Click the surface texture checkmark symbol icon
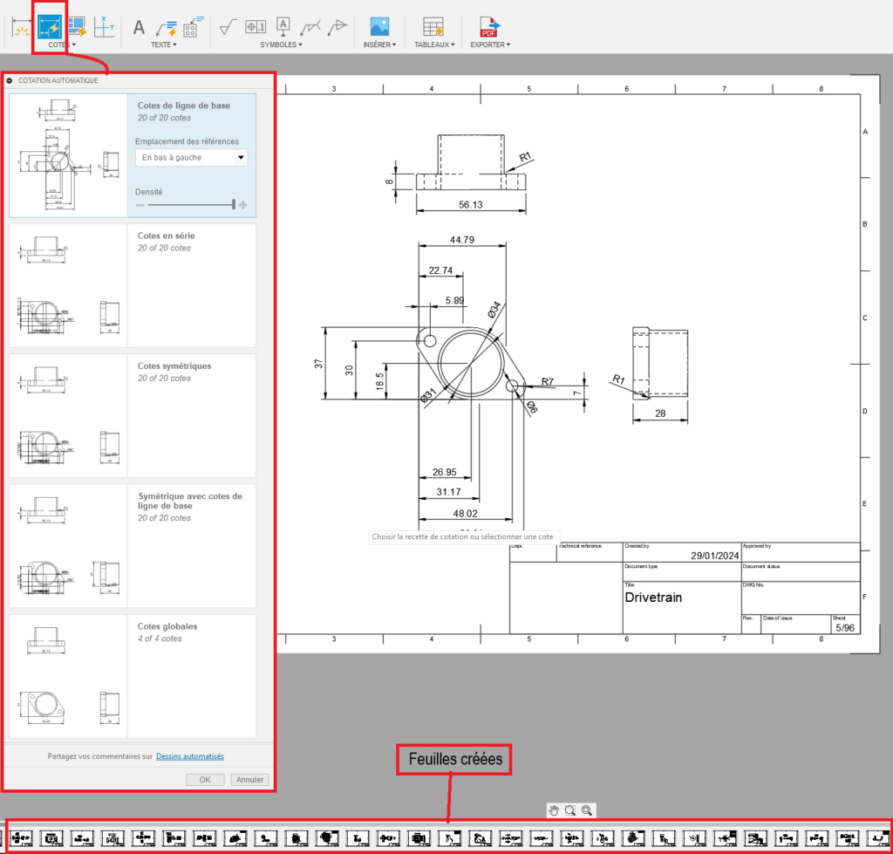Viewport: 893px width, 854px height. pyautogui.click(x=228, y=27)
